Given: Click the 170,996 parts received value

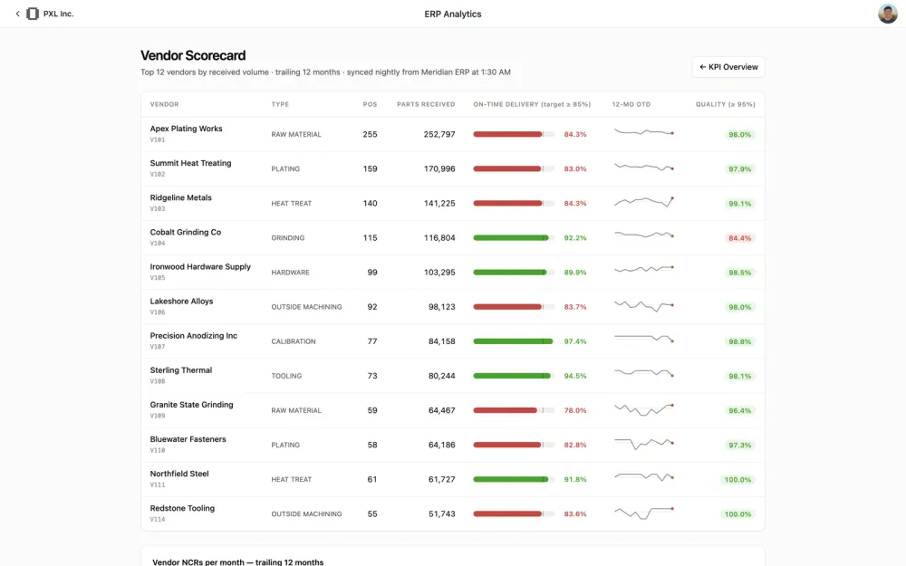Looking at the screenshot, I should pos(439,169).
